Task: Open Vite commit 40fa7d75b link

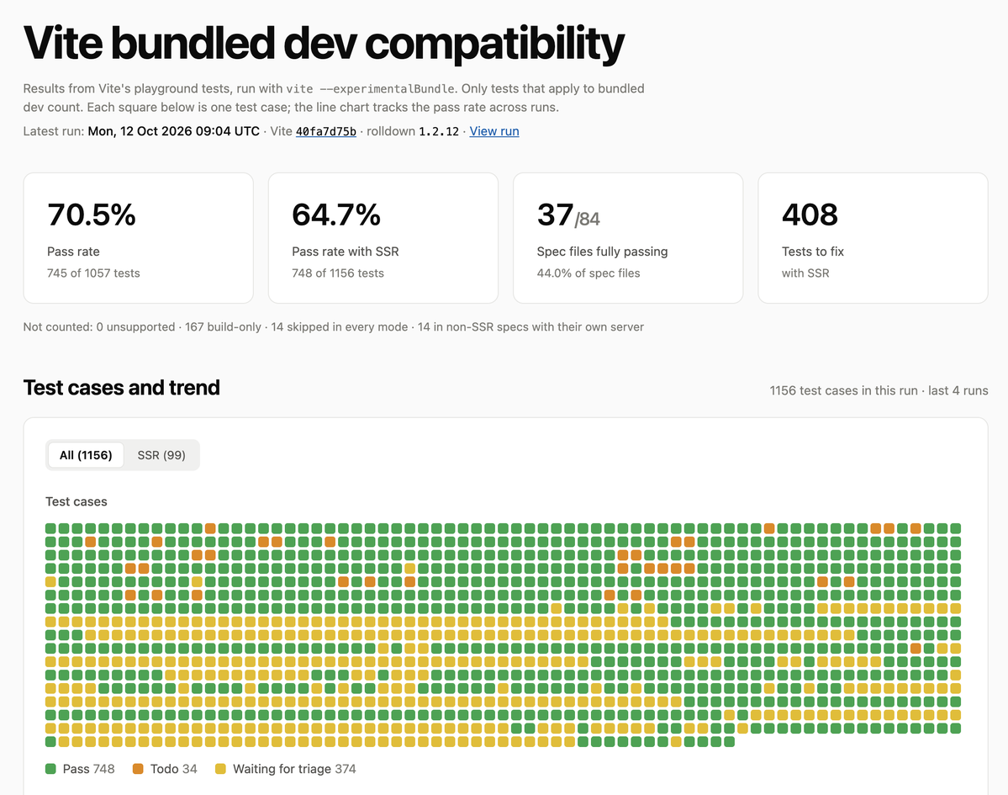Action: click(x=326, y=131)
